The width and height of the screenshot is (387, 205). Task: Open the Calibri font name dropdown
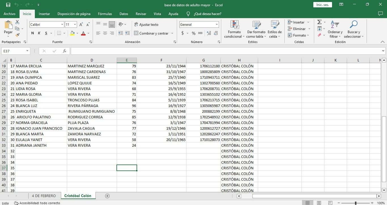62,25
